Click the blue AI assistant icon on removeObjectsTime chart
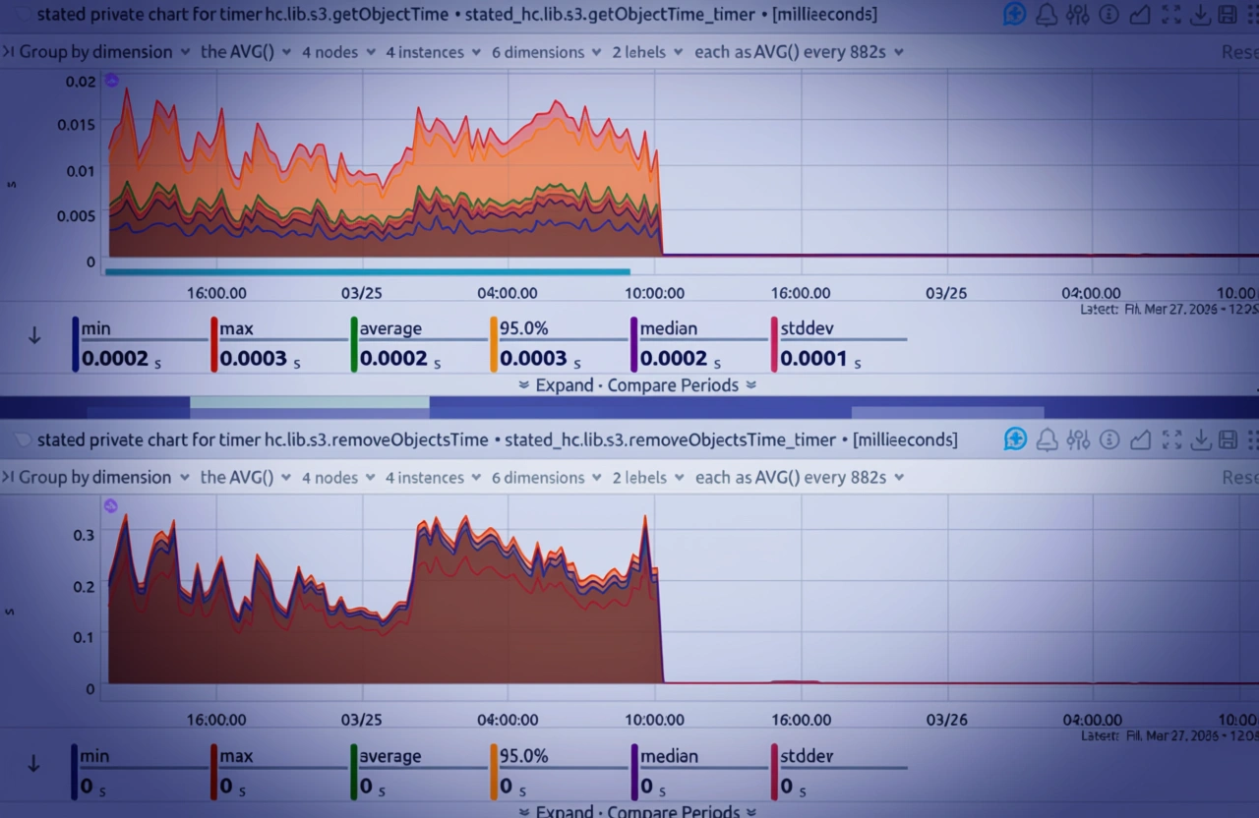 [x=1015, y=439]
